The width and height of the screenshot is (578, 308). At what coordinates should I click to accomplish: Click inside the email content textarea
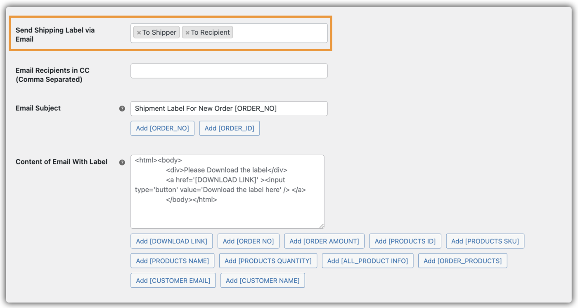(x=227, y=192)
